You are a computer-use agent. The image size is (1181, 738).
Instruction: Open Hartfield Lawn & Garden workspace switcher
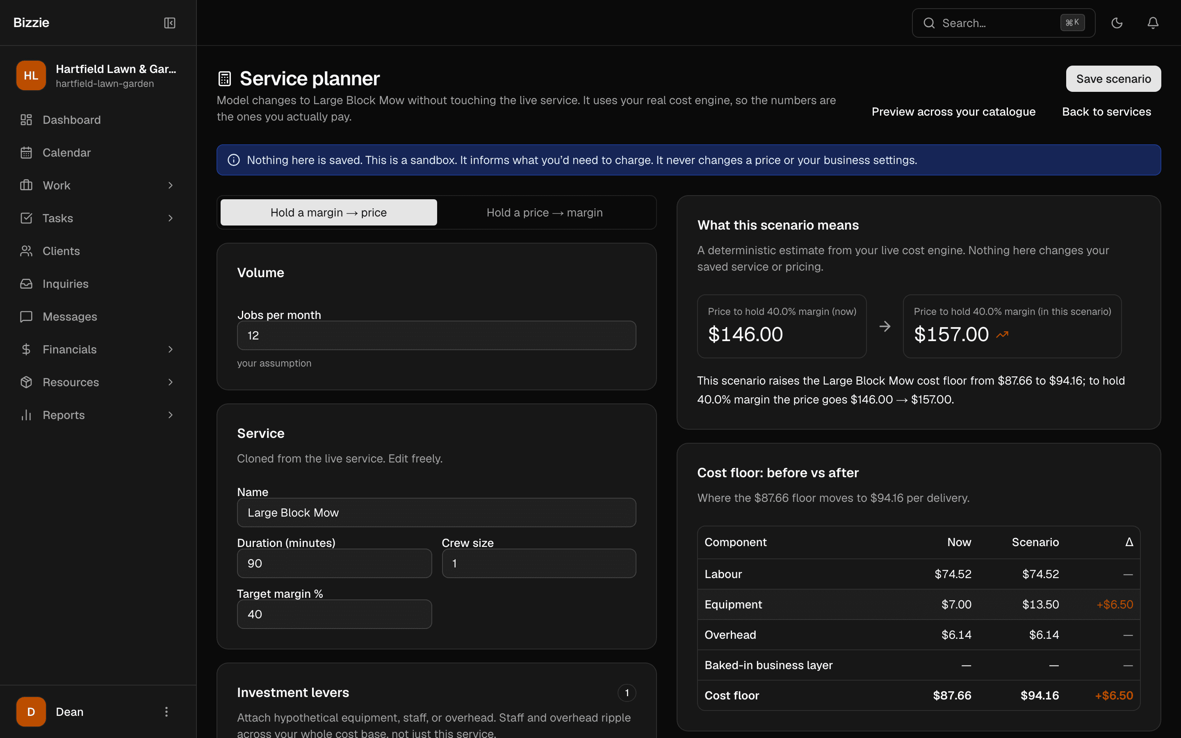click(98, 75)
